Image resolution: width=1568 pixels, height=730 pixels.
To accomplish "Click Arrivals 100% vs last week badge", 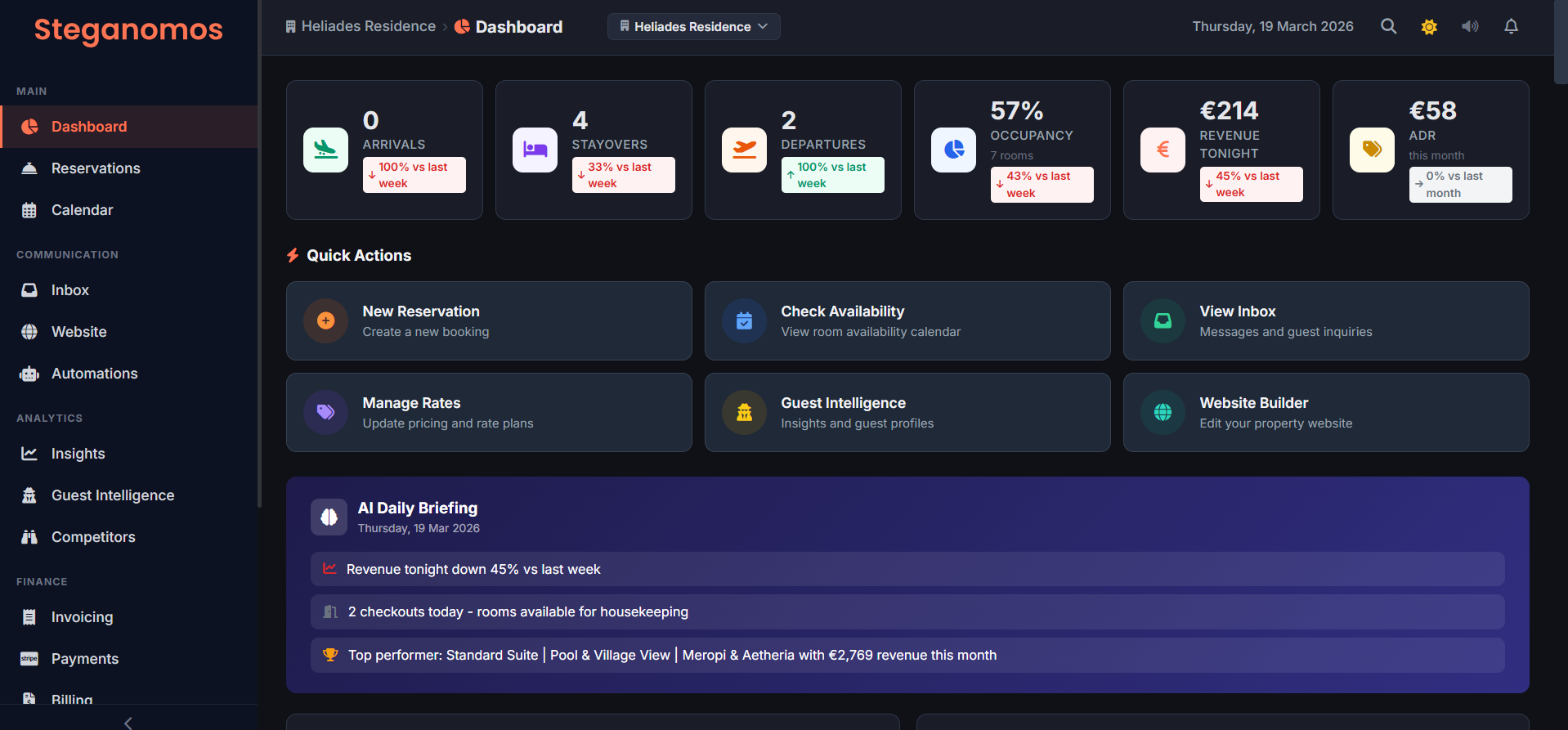I will click(x=414, y=175).
